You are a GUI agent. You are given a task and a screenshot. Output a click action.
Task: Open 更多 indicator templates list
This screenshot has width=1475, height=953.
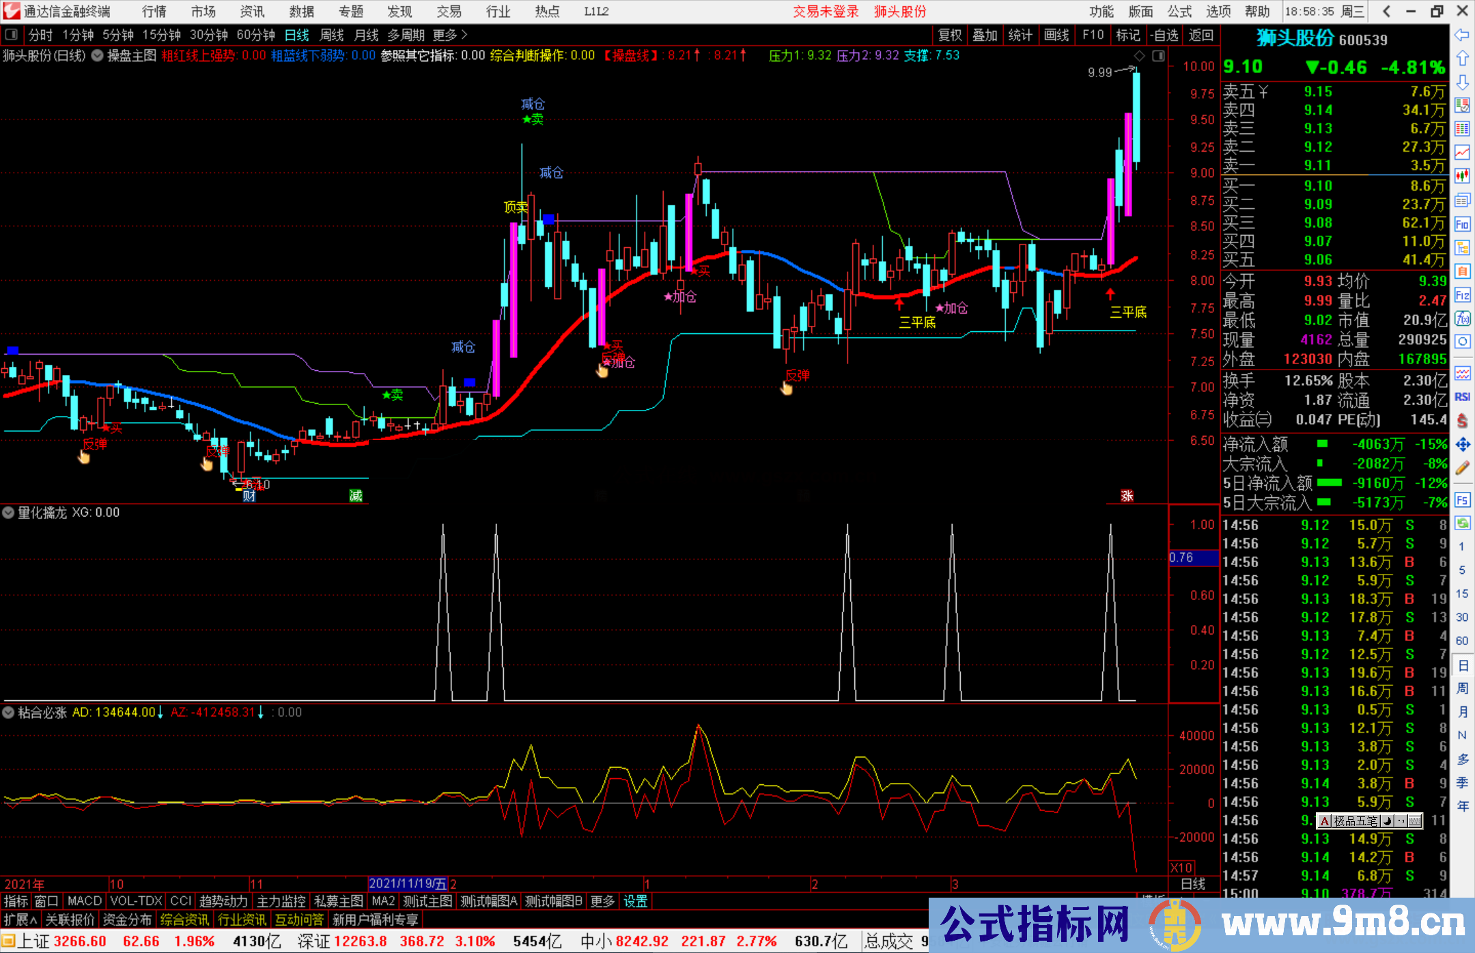coord(602,901)
